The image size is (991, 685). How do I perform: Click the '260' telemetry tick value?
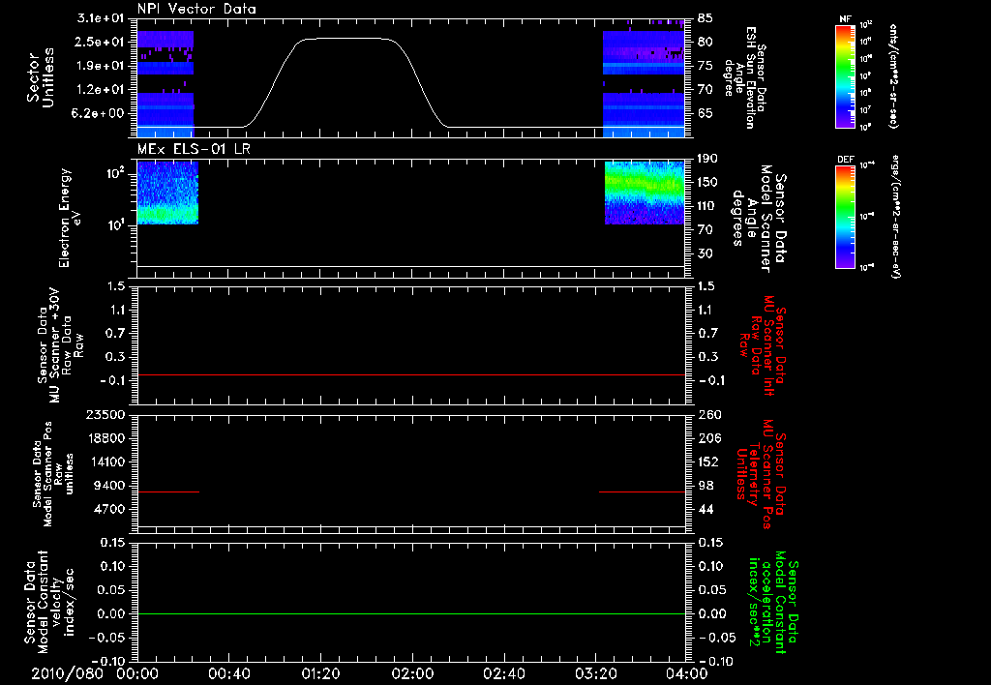point(709,414)
